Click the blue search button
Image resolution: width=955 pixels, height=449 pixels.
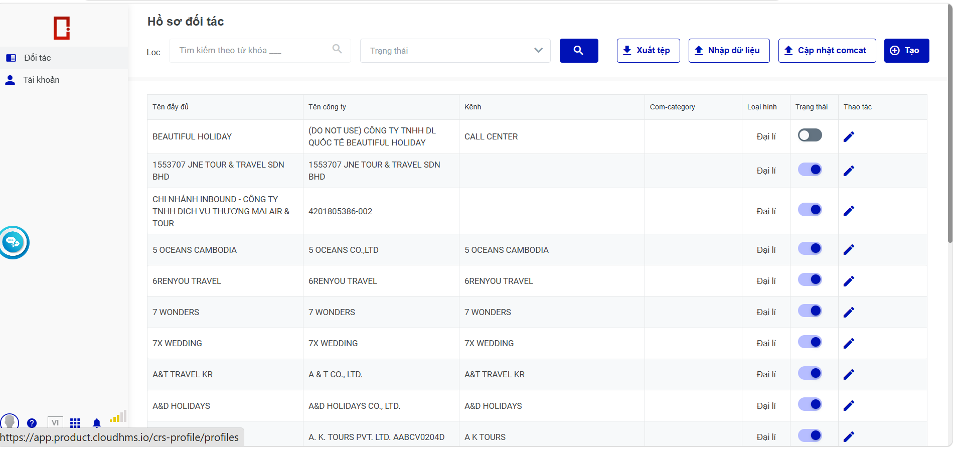(x=579, y=51)
